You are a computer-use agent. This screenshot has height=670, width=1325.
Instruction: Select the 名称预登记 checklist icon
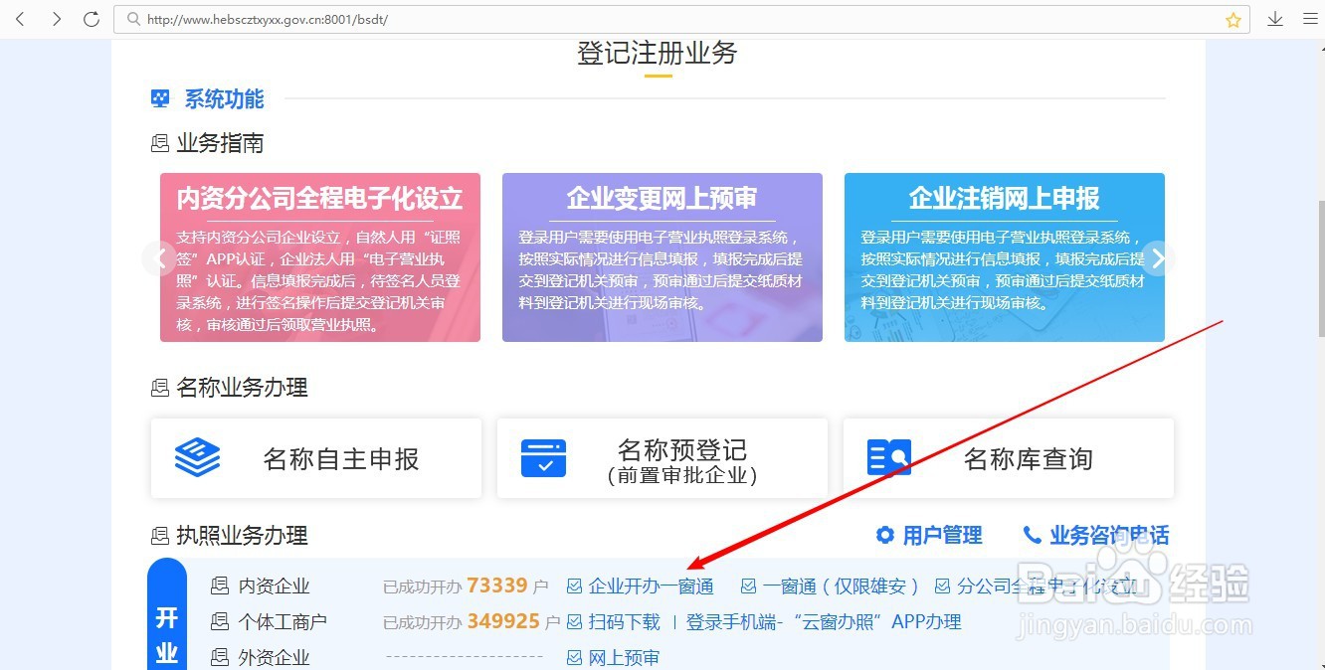(x=544, y=457)
